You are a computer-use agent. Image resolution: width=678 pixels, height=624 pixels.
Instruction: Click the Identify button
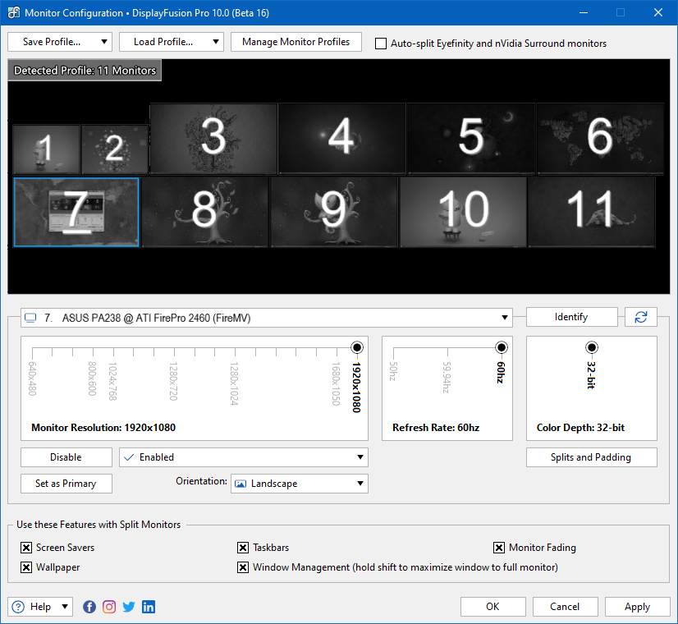571,317
